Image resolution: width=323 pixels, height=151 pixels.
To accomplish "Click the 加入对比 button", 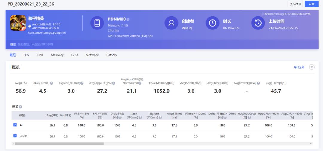I will (x=295, y=4).
